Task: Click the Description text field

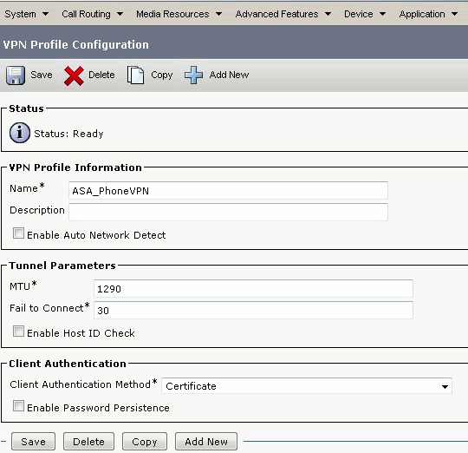Action: point(228,212)
